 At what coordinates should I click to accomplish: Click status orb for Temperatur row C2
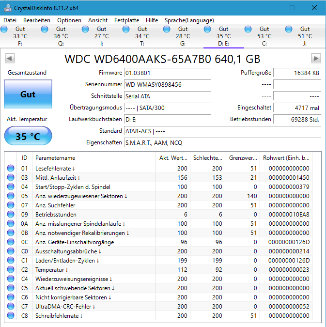pyautogui.click(x=11, y=269)
